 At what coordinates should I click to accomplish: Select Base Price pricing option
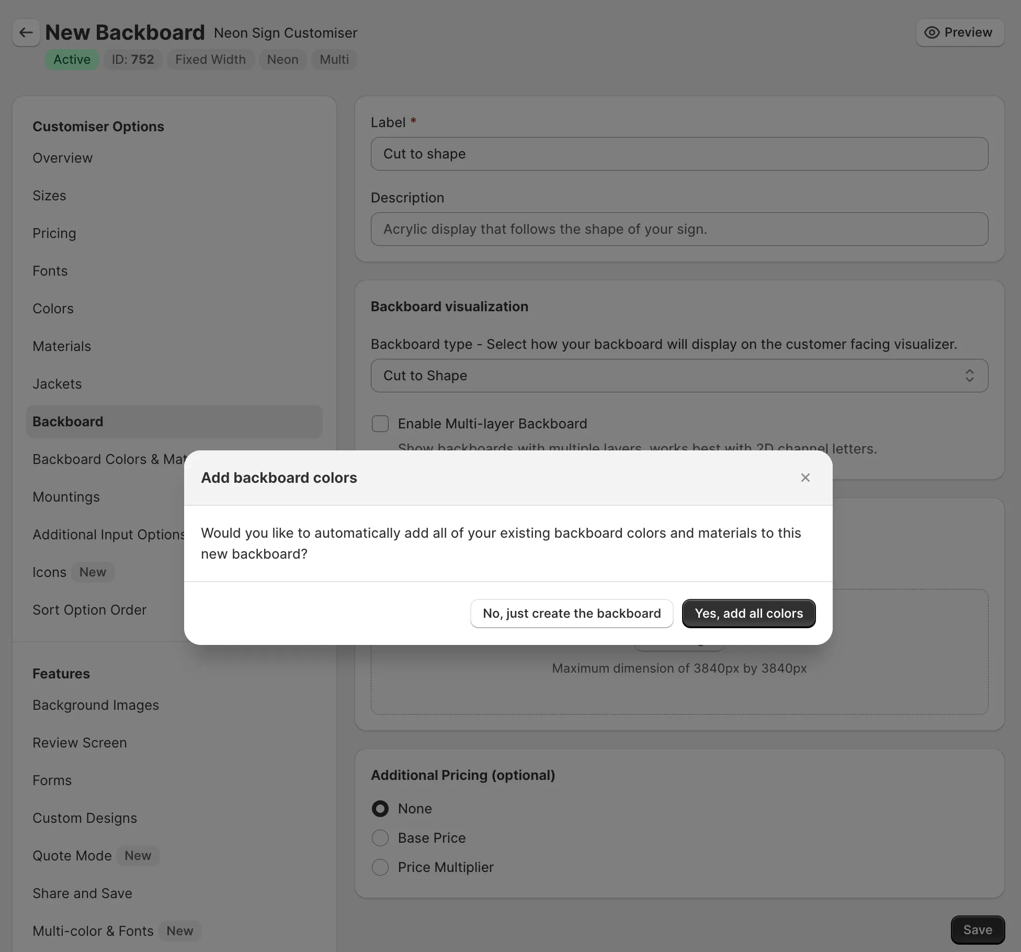(x=380, y=837)
